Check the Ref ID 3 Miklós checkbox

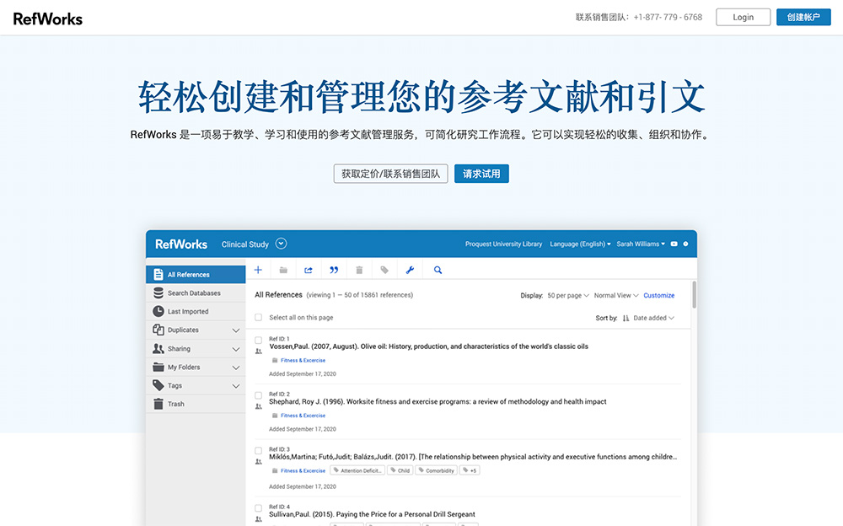258,451
